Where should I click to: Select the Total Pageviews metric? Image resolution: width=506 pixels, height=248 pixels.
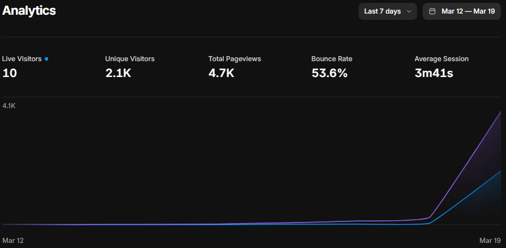(235, 67)
